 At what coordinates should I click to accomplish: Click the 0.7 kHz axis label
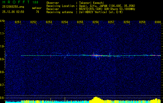click(x=2, y=85)
